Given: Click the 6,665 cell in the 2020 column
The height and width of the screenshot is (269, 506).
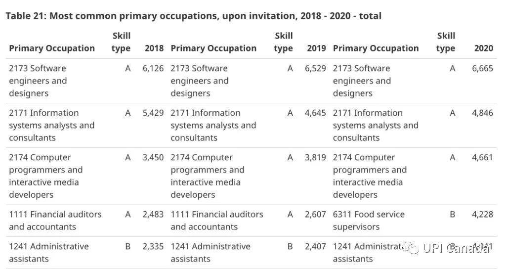Looking at the screenshot, I should pos(482,68).
